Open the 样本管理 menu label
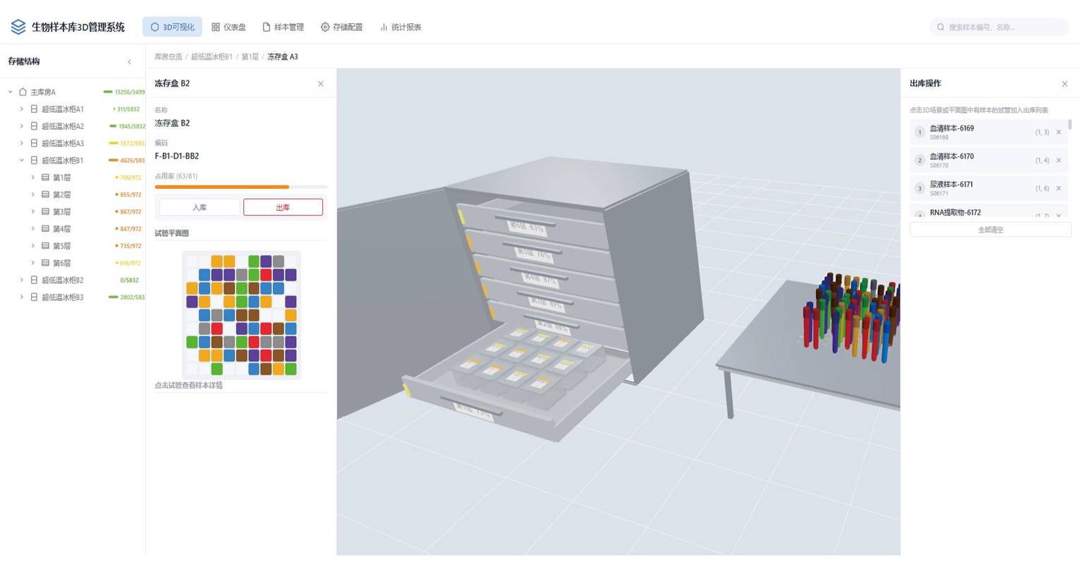The image size is (1081, 576). [x=289, y=27]
